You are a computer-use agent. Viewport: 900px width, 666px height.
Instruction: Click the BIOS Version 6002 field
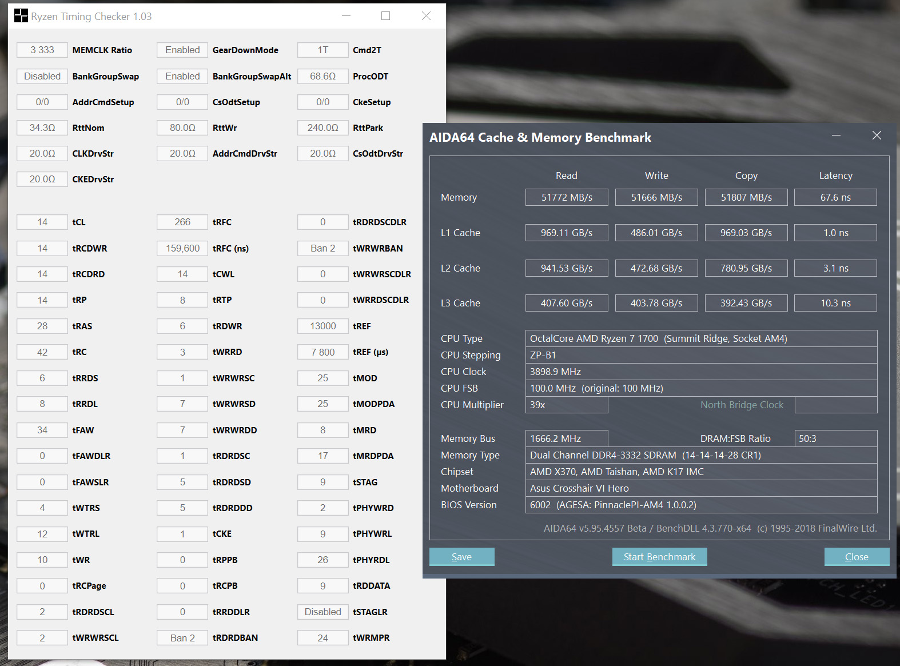coord(701,505)
